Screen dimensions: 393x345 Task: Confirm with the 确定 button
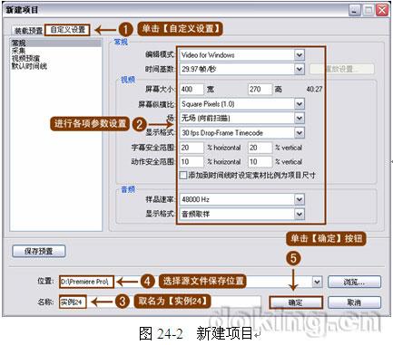(296, 302)
